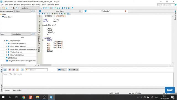Expand the Fitter (Place & Route) task
This screenshot has width=177, height=100.
6,46
